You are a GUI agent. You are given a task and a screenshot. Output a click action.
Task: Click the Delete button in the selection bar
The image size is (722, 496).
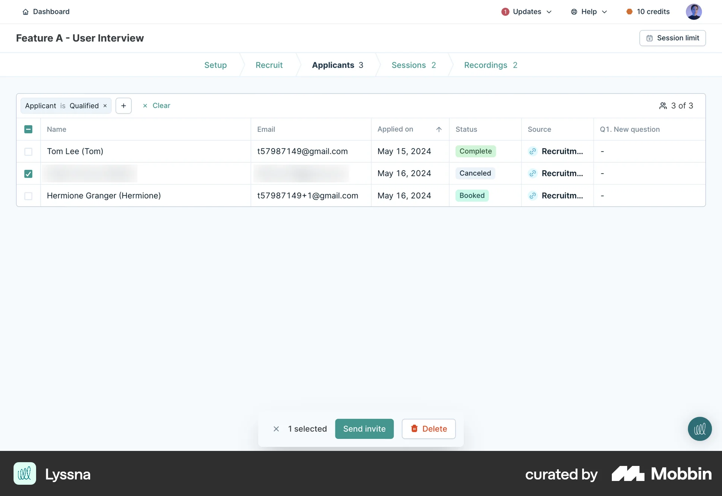pos(428,429)
